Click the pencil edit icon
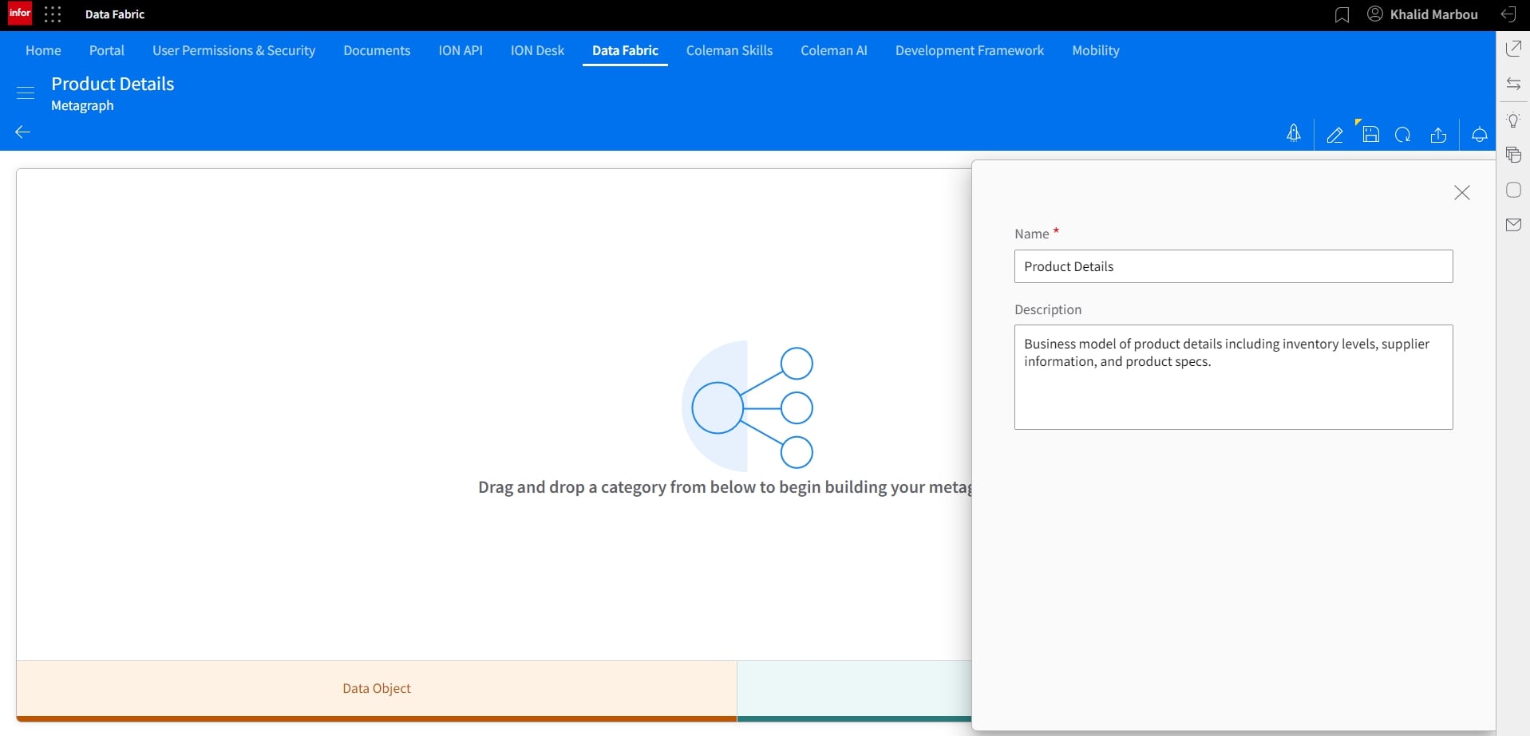Viewport: 1530px width, 736px height. 1334,135
